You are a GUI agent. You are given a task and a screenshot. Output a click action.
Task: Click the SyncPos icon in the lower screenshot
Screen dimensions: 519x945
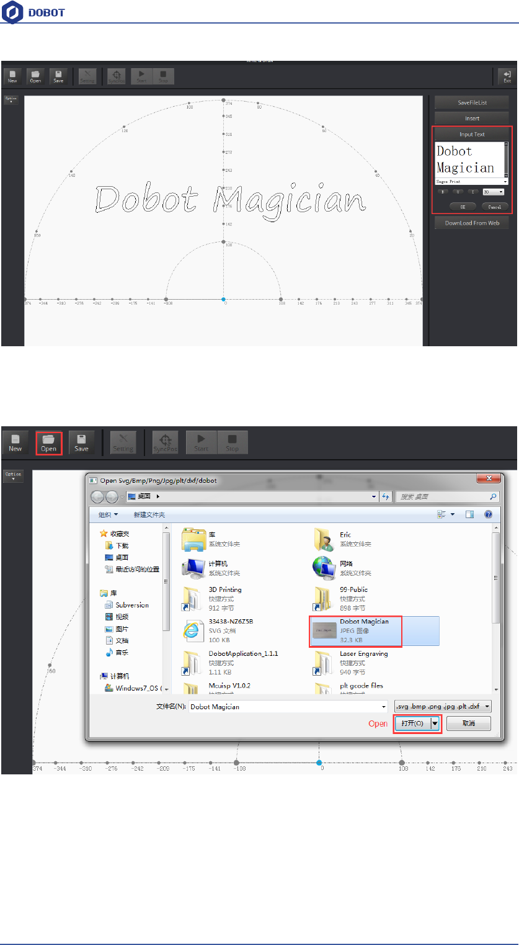click(165, 442)
